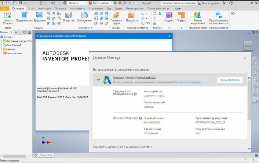Open the Help question mark icon
259x163 pixels.
(231, 3)
